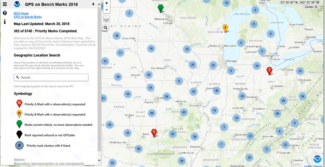Open the GPS on Bench Marks link

(28, 17)
